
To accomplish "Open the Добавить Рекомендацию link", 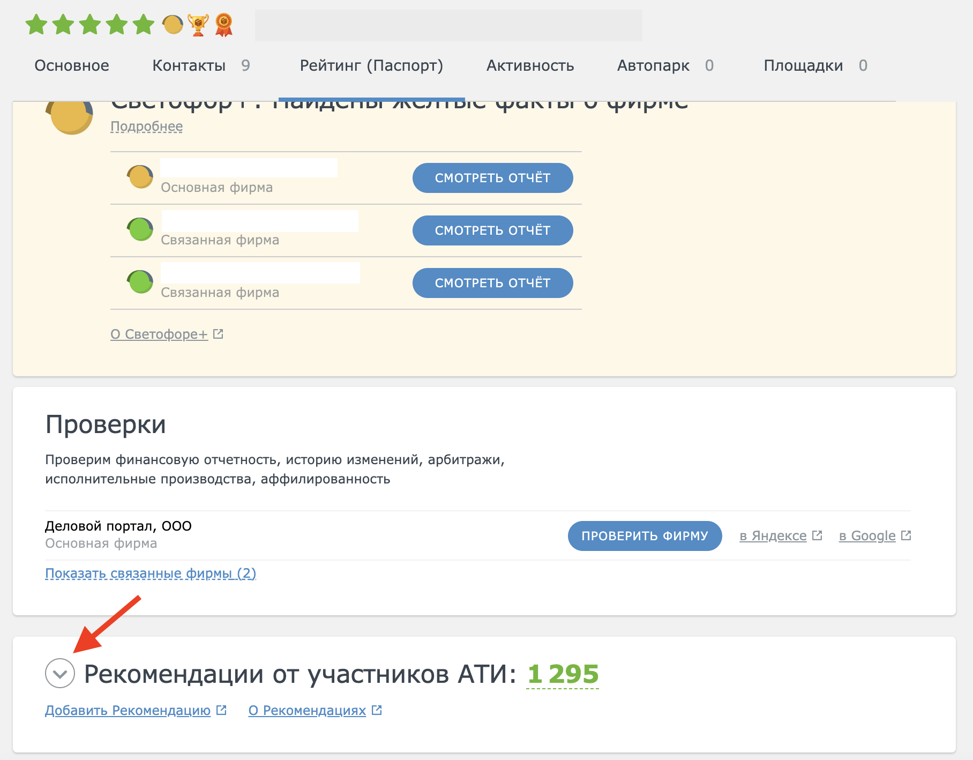I will (128, 710).
